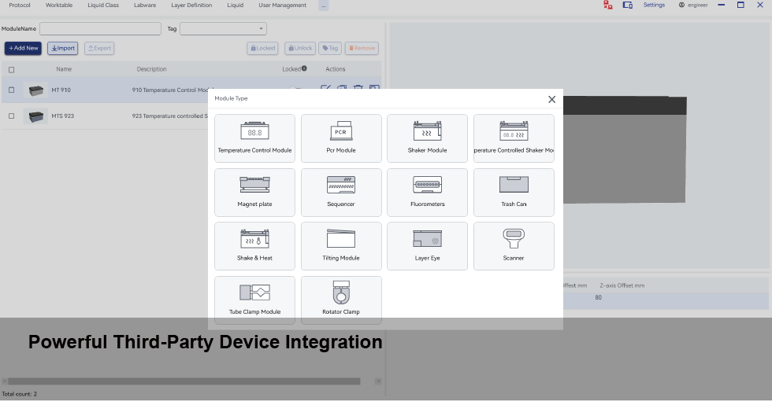Click the Import button
This screenshot has width=772, height=401.
[x=62, y=48]
